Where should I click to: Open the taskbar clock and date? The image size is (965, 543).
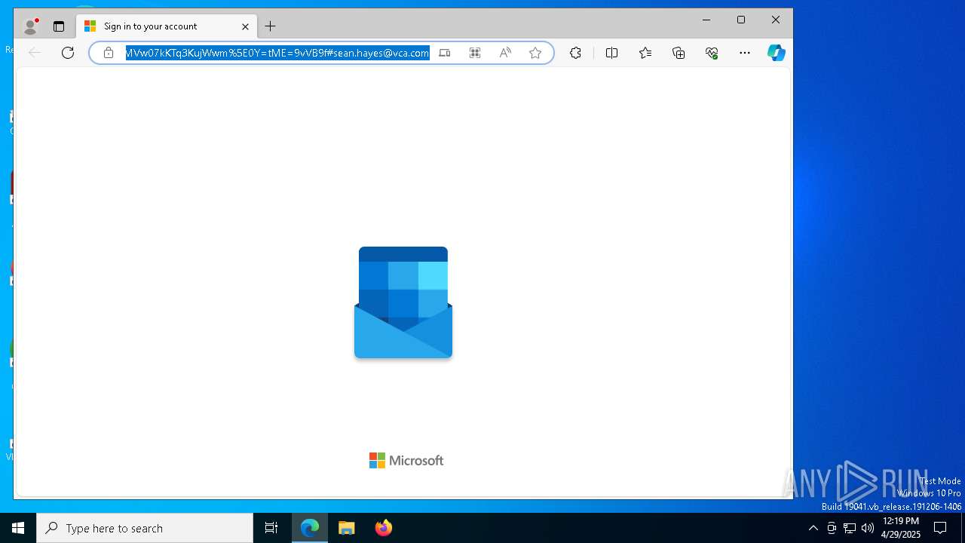[900, 528]
